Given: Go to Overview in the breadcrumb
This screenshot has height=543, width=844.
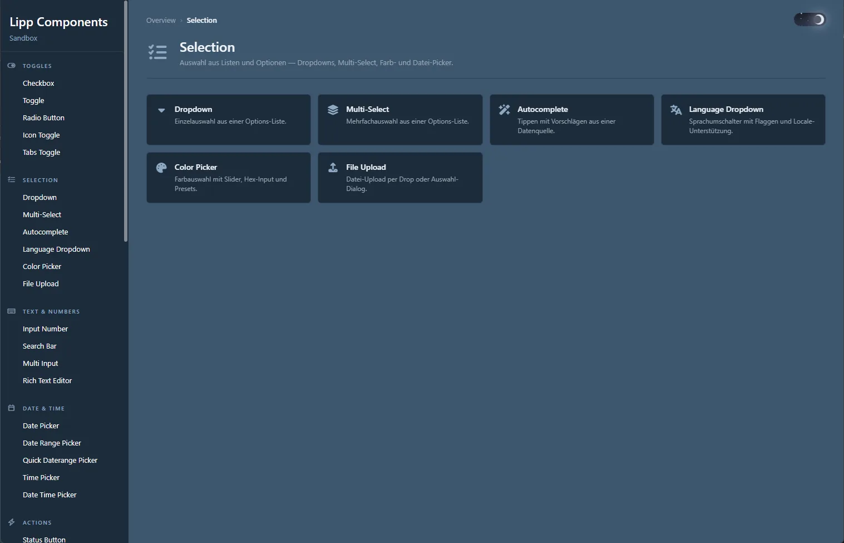Looking at the screenshot, I should (x=161, y=21).
